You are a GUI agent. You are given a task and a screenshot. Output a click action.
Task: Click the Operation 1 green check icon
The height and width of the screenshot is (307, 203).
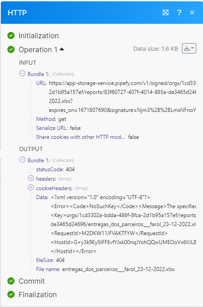pos(11,49)
